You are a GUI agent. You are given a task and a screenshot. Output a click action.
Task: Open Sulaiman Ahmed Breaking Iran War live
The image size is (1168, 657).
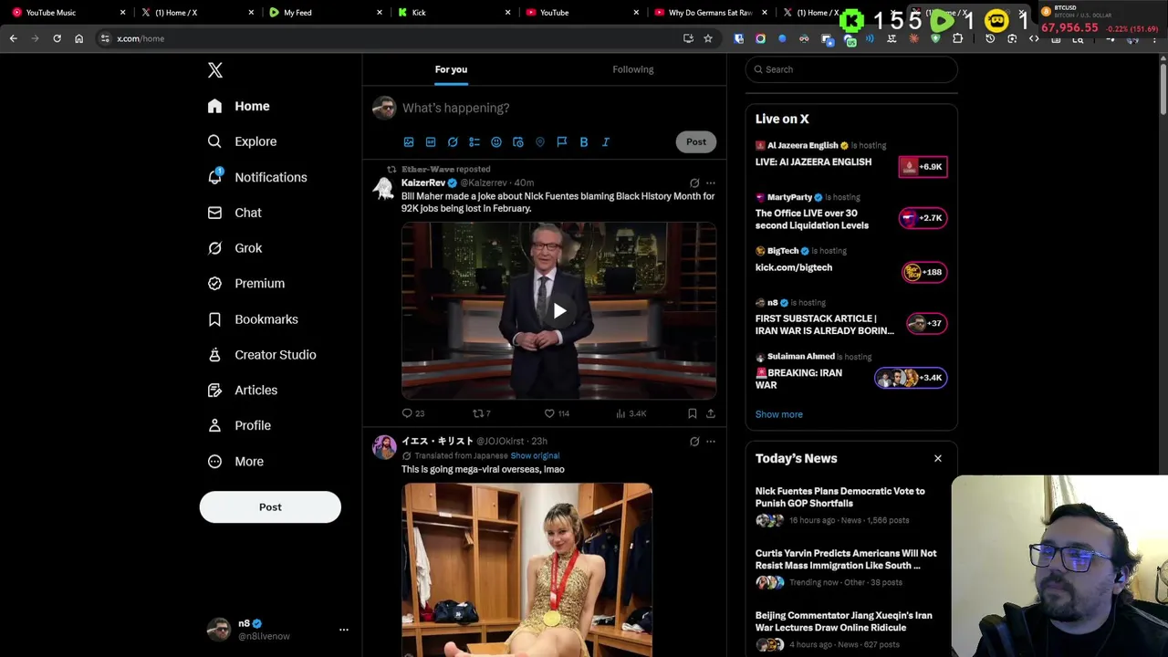[x=851, y=373]
